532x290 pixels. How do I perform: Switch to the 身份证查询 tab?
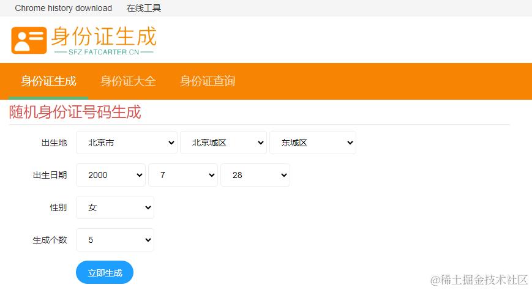pyautogui.click(x=208, y=81)
